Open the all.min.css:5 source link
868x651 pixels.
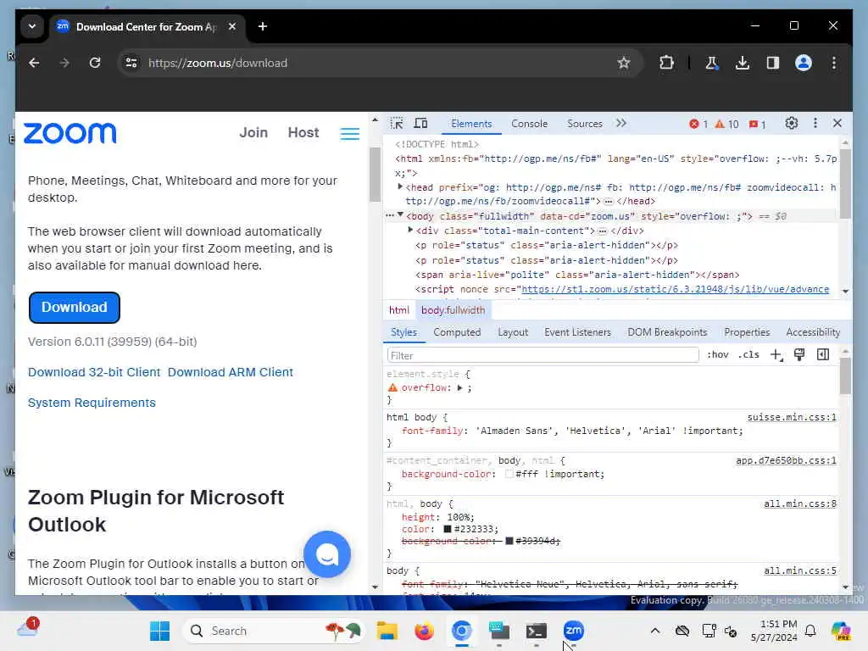click(800, 570)
